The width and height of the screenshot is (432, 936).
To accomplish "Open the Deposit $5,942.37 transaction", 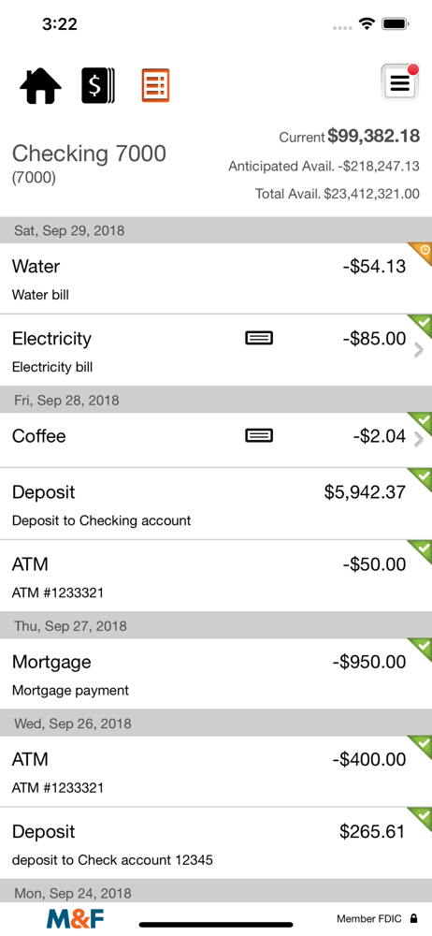I will 216,504.
